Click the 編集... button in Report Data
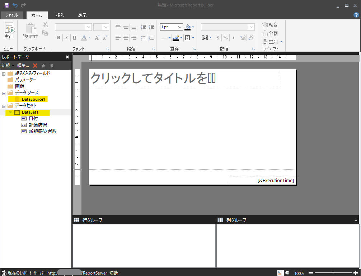The image size is (361, 276). click(23, 66)
